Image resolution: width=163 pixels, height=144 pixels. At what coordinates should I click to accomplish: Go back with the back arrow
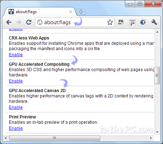[x=9, y=22]
